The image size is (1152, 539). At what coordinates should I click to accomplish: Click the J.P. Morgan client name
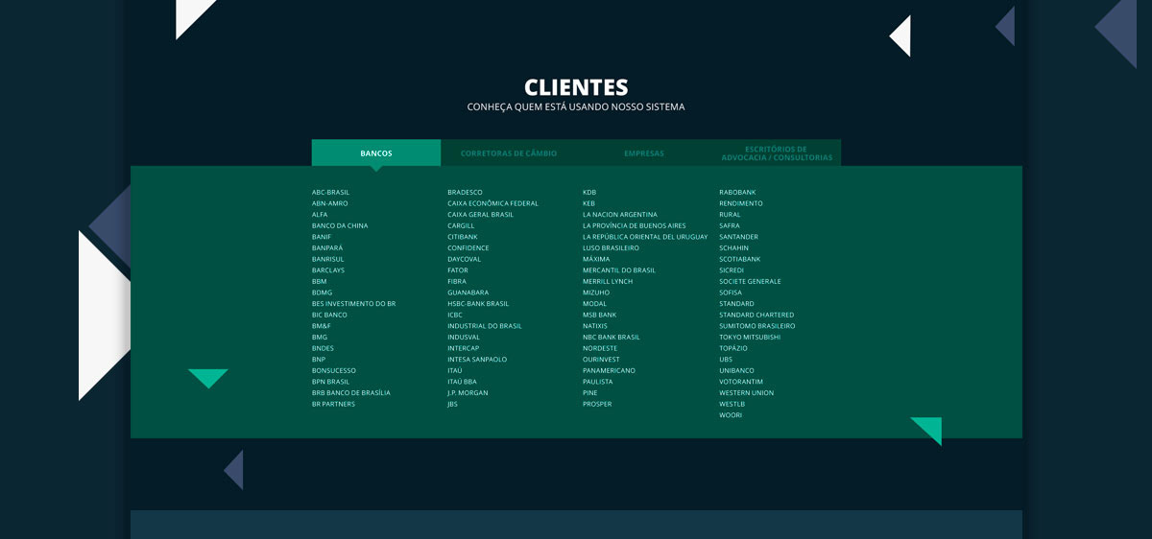pyautogui.click(x=468, y=393)
